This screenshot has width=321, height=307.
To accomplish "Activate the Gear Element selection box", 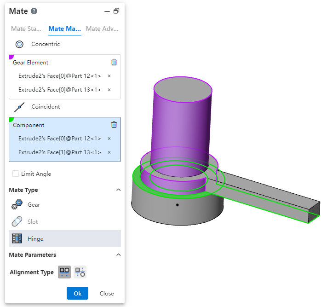I will [65, 77].
